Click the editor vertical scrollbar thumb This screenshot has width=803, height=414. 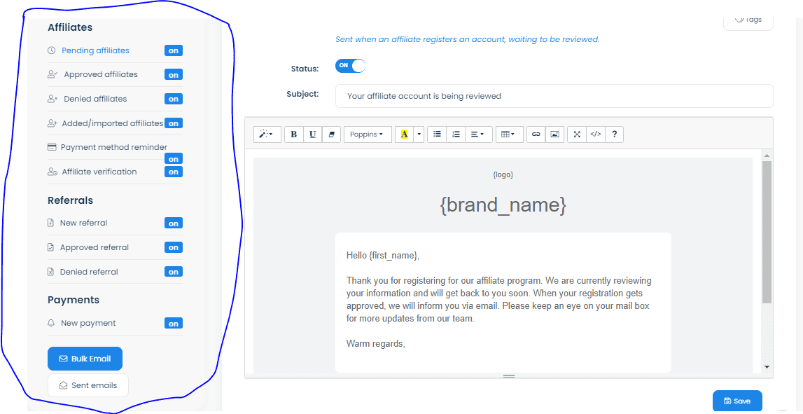767,232
